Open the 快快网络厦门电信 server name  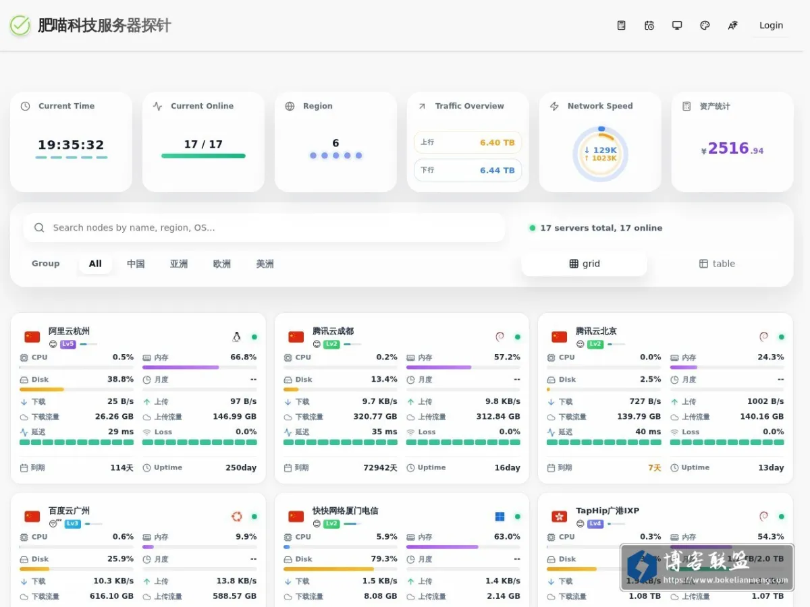click(345, 511)
